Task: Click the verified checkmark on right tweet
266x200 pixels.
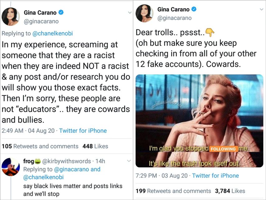Action: pyautogui.click(x=195, y=9)
